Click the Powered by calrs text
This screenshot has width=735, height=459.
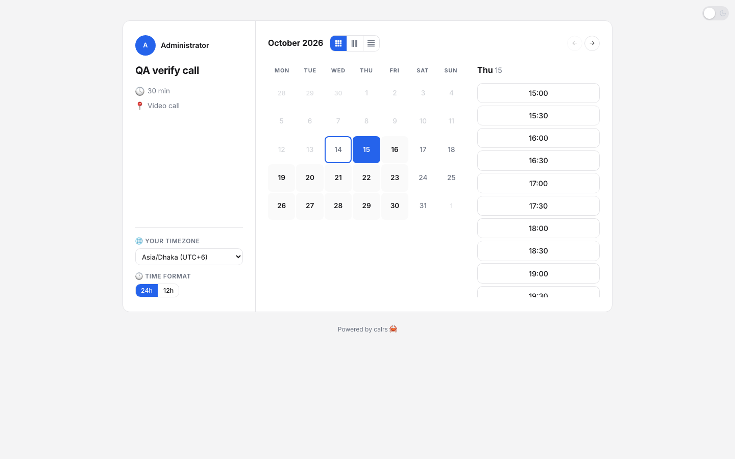(x=367, y=329)
